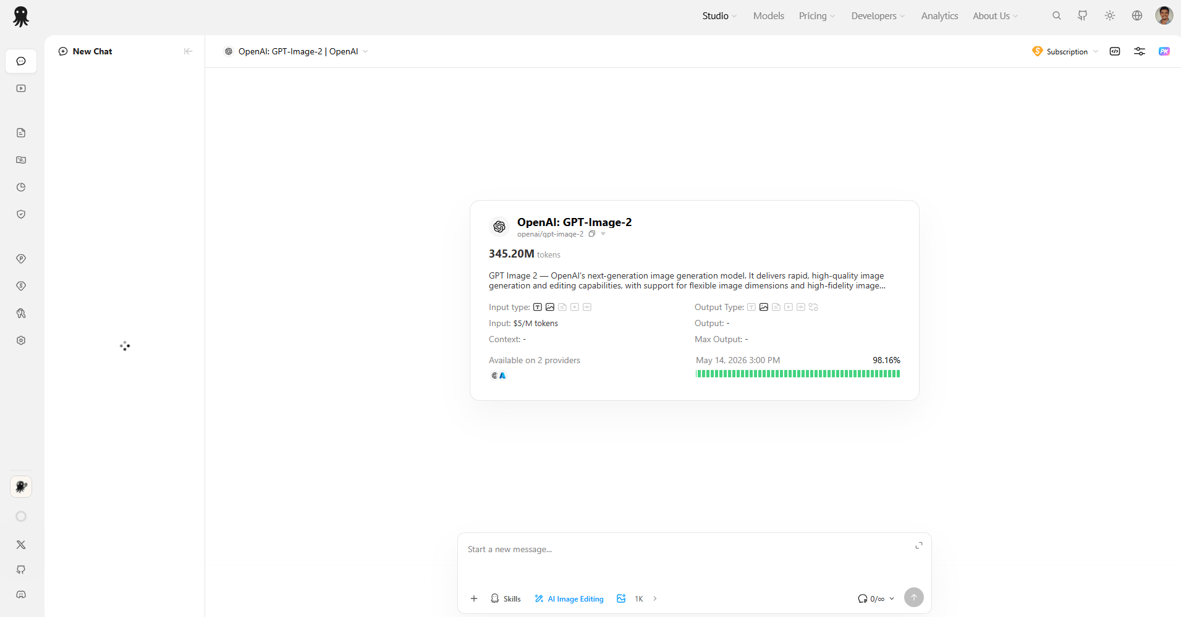Screen dimensions: 1181x617
Task: Expand the triangle next to model ID
Action: point(603,234)
